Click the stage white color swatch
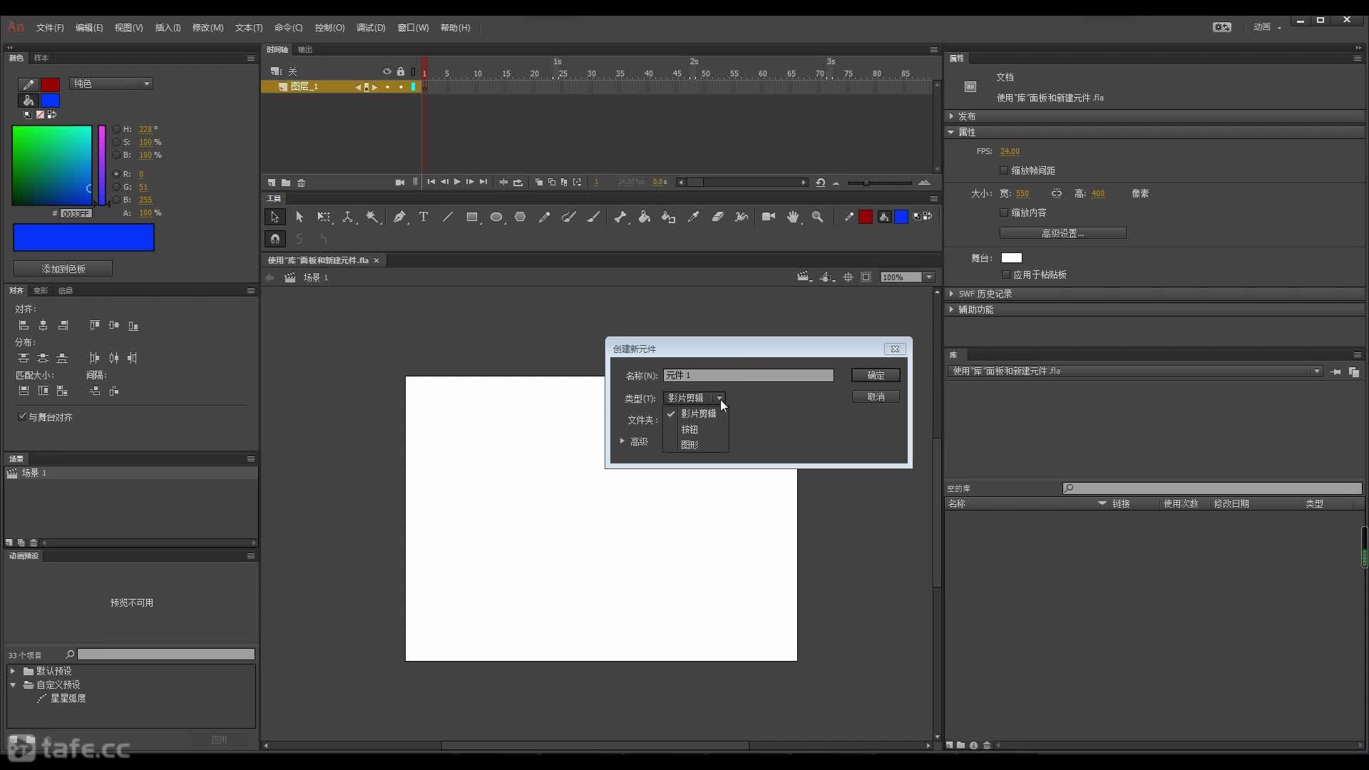 [1011, 258]
